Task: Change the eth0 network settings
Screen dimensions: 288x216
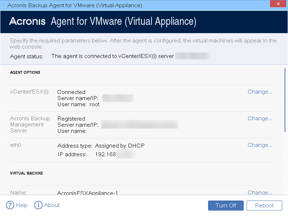Action: [260, 145]
